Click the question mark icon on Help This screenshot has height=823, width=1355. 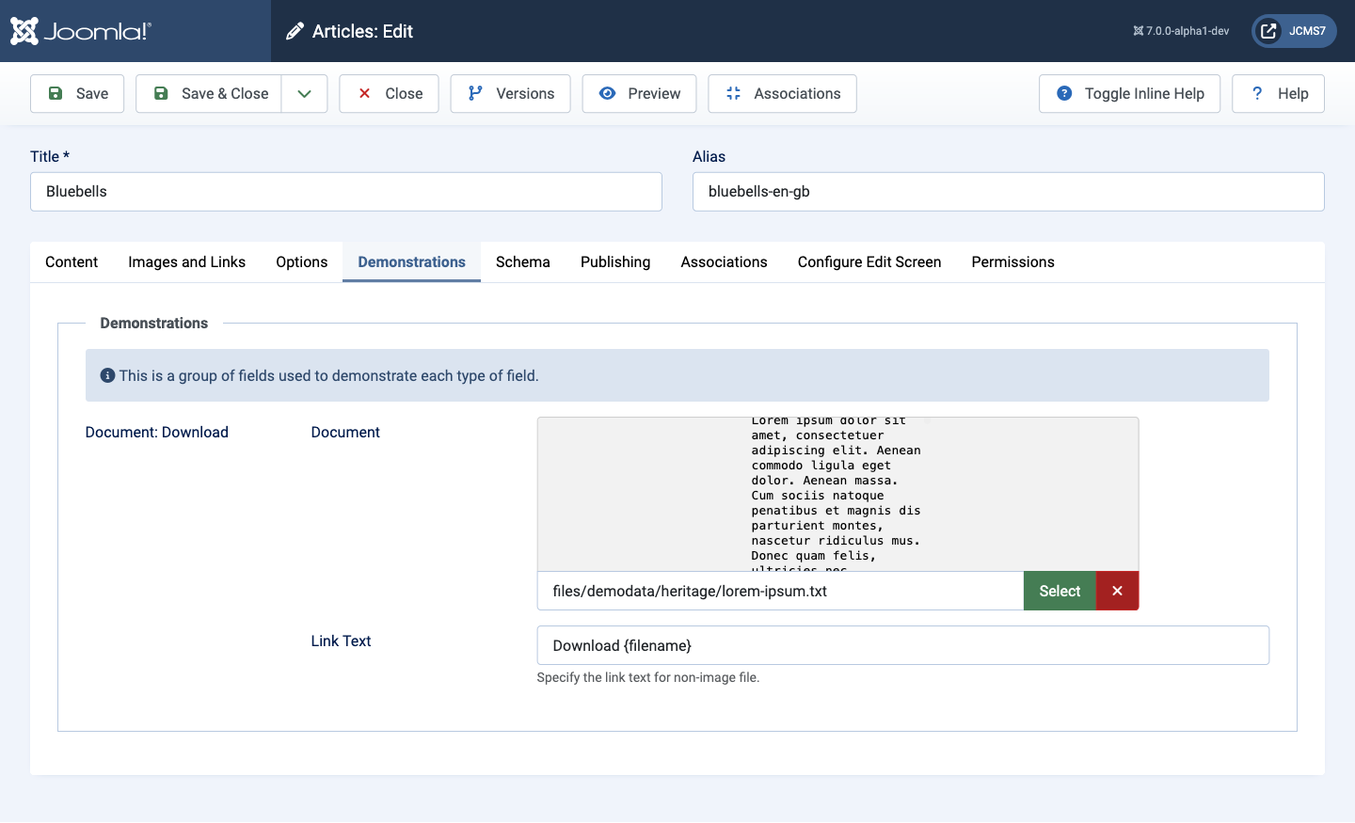tap(1257, 93)
